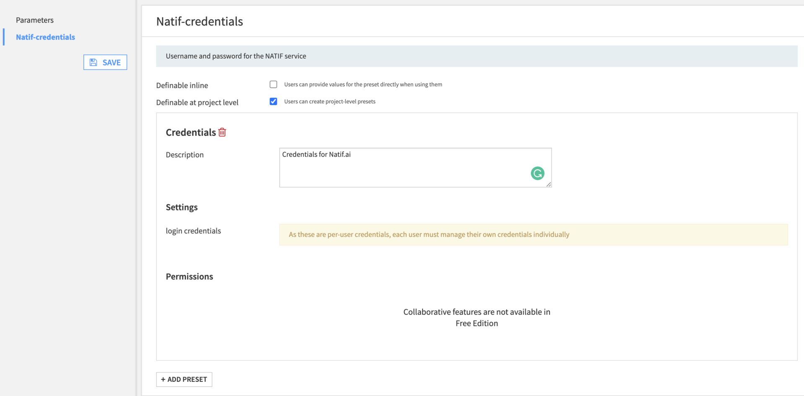Viewport: 804px width, 396px height.
Task: Check Users can provide values for the preset
Action: click(x=273, y=84)
